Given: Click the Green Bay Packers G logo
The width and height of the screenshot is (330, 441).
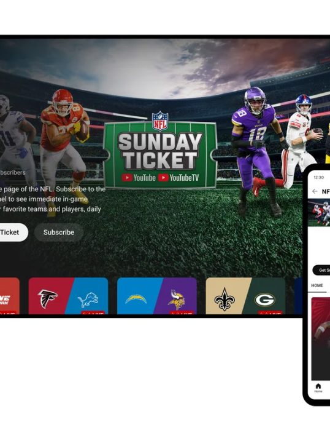Looking at the screenshot, I should click(x=265, y=300).
